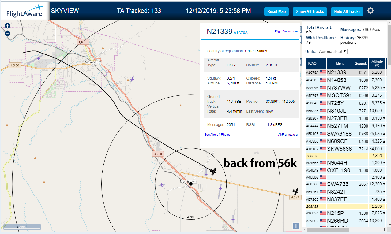Image resolution: width=391 pixels, height=234 pixels.
Task: Select SKW5868 row in aircraft table
Action: [x=346, y=149]
